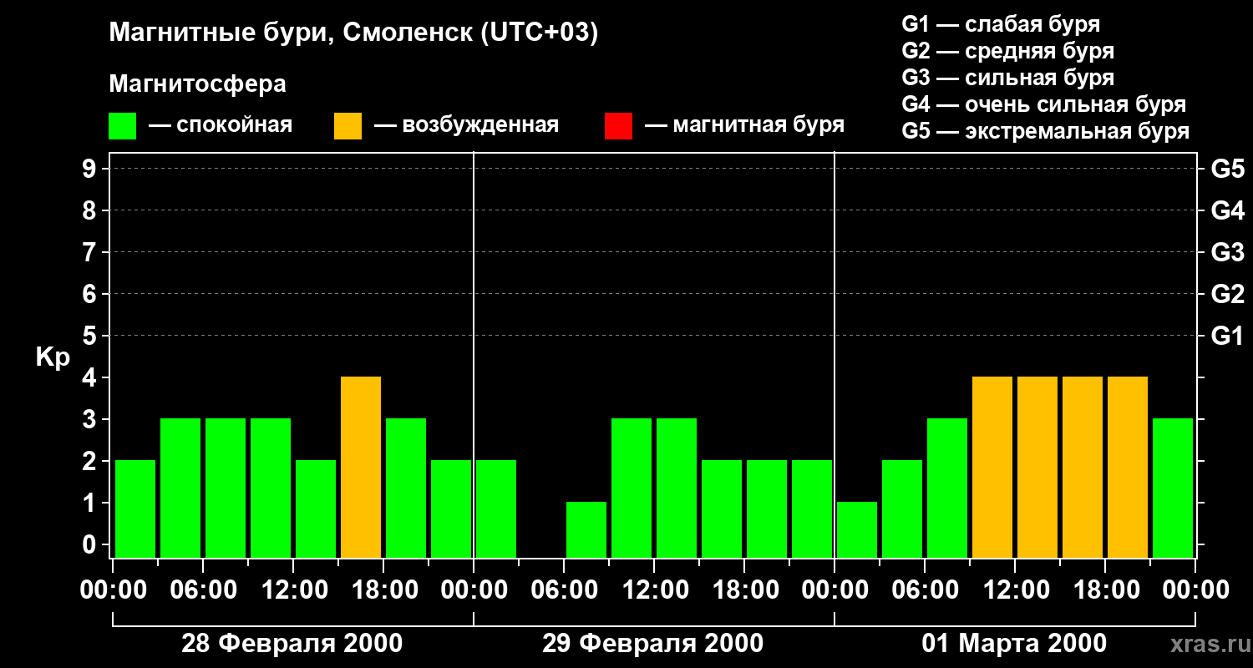Screen dimensions: 1253x668
Task: Select the title 'Магнитные бури, Смоленск (UTC+03)'
Action: coord(354,33)
